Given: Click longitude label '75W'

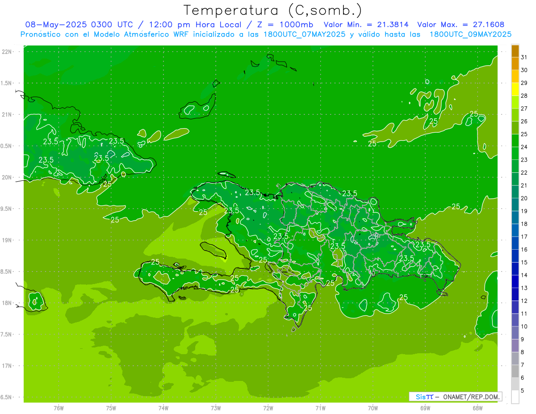Looking at the screenshot, I should [111, 408].
